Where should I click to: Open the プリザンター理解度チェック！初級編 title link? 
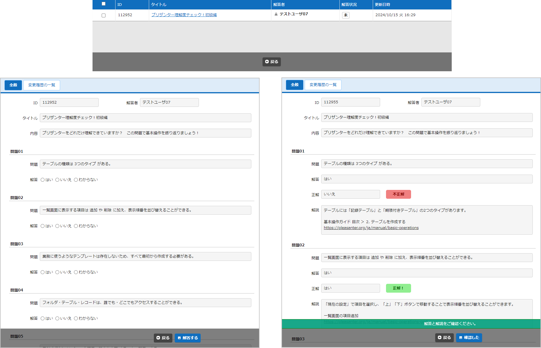184,15
